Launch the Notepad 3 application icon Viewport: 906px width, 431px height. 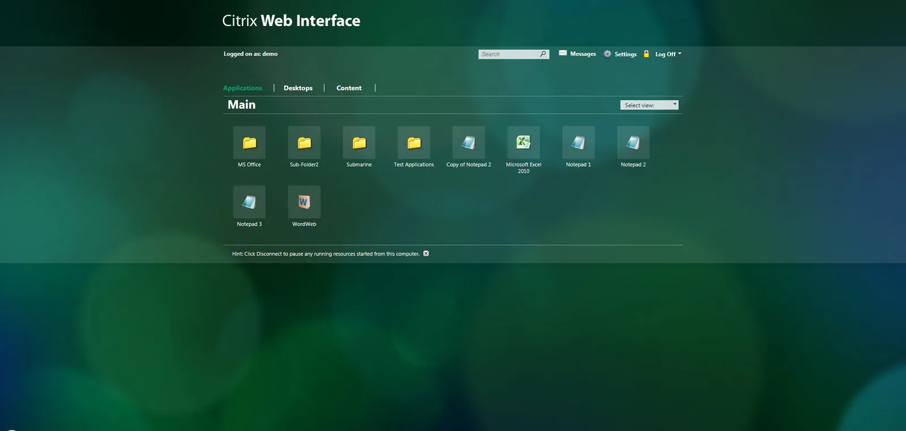(x=249, y=202)
